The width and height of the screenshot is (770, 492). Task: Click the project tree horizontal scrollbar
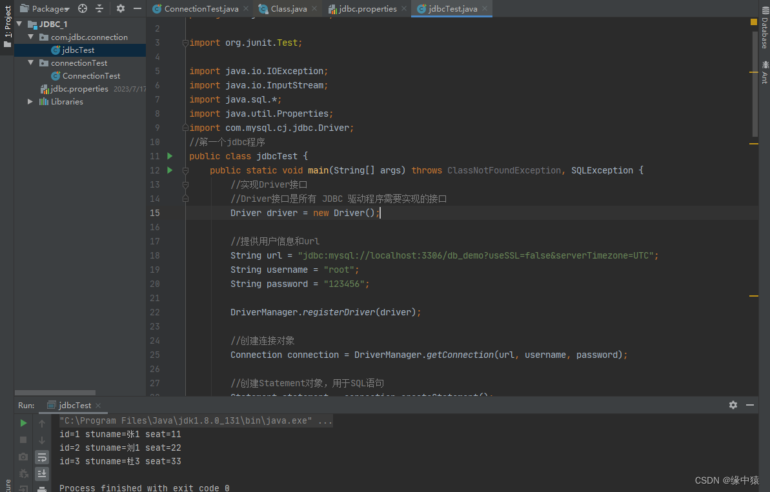55,393
